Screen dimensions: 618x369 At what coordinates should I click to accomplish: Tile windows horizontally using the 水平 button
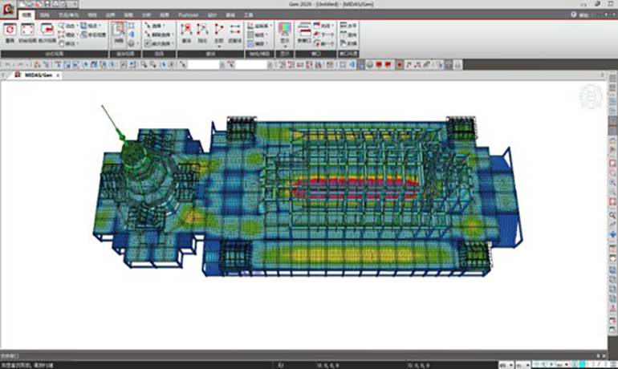point(348,26)
